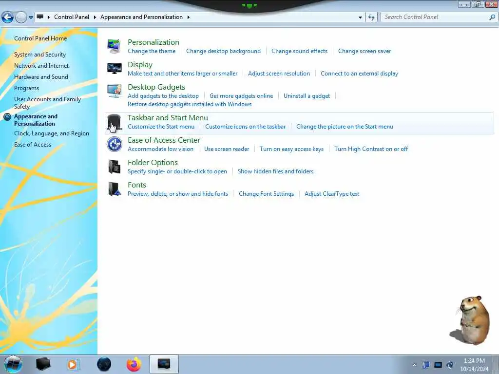499x374 pixels.
Task: Select Appearance and Personalization breadcrumb
Action: point(142,17)
